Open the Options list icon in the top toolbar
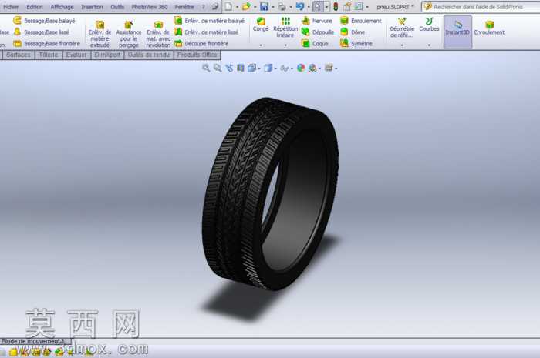 pyautogui.click(x=359, y=6)
